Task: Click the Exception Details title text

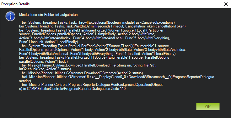Action: (15, 4)
